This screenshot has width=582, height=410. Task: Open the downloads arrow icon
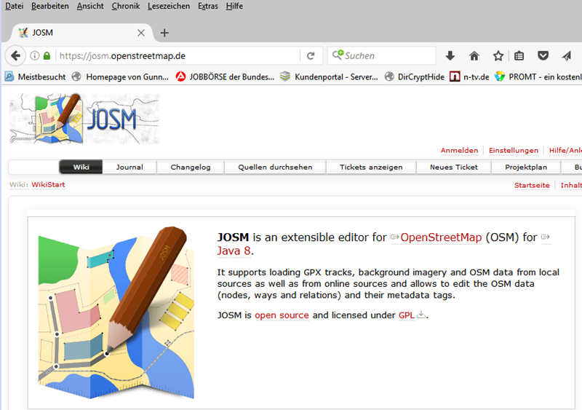pyautogui.click(x=450, y=56)
